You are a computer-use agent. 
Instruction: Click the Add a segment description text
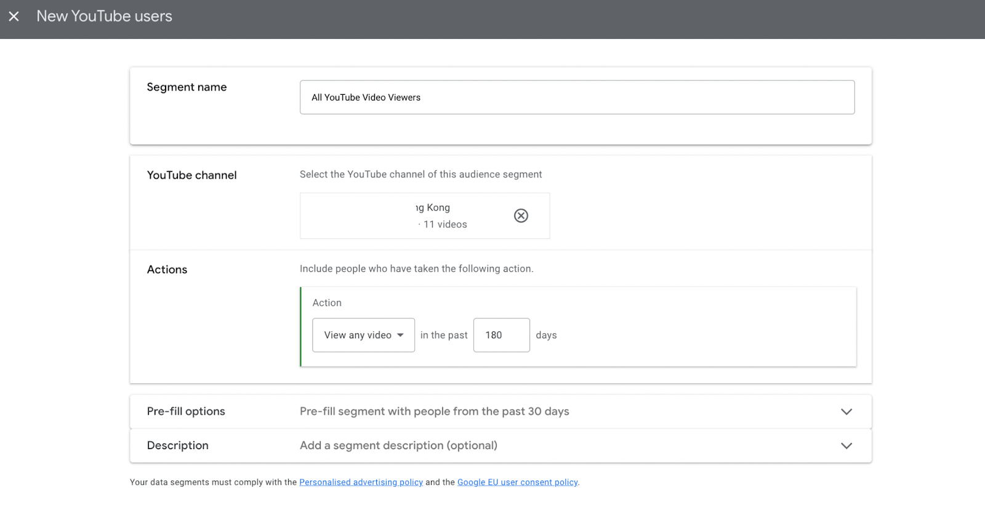coord(398,445)
